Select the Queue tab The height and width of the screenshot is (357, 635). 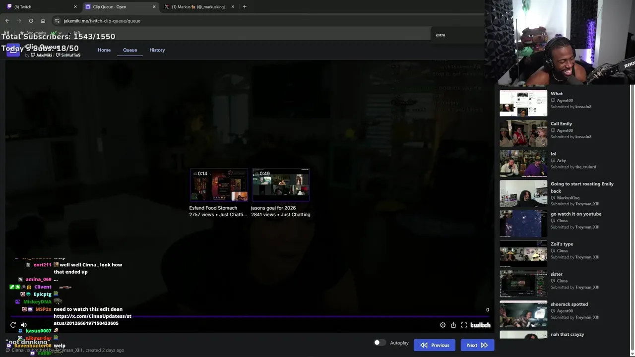[130, 50]
